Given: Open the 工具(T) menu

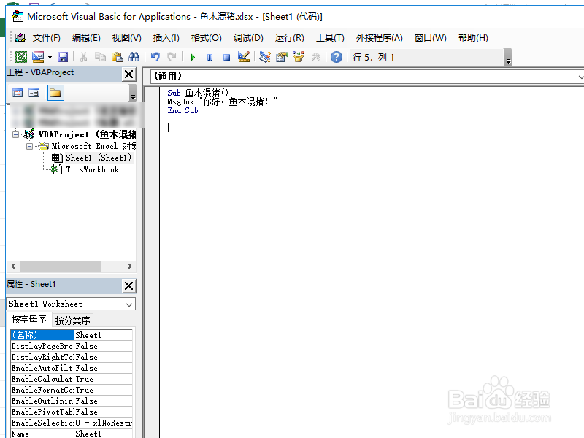Looking at the screenshot, I should pyautogui.click(x=330, y=38).
